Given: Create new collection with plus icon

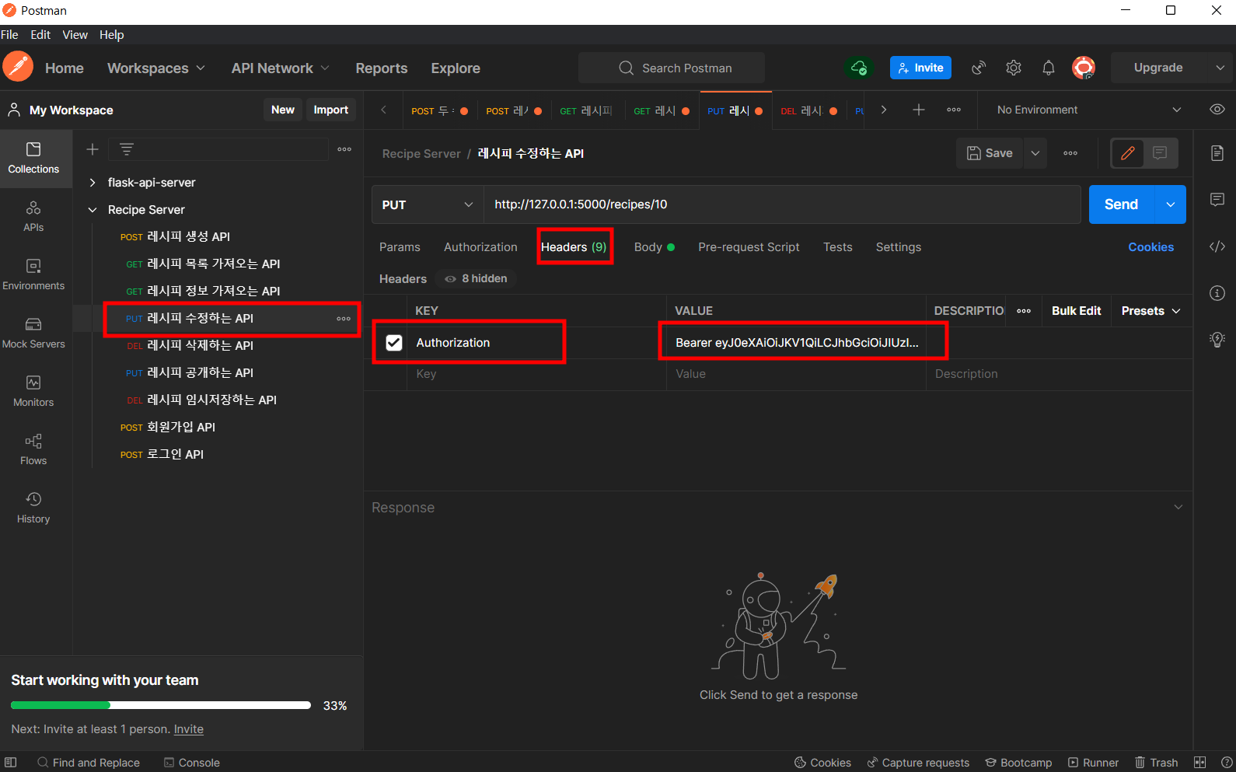Looking at the screenshot, I should pos(93,149).
